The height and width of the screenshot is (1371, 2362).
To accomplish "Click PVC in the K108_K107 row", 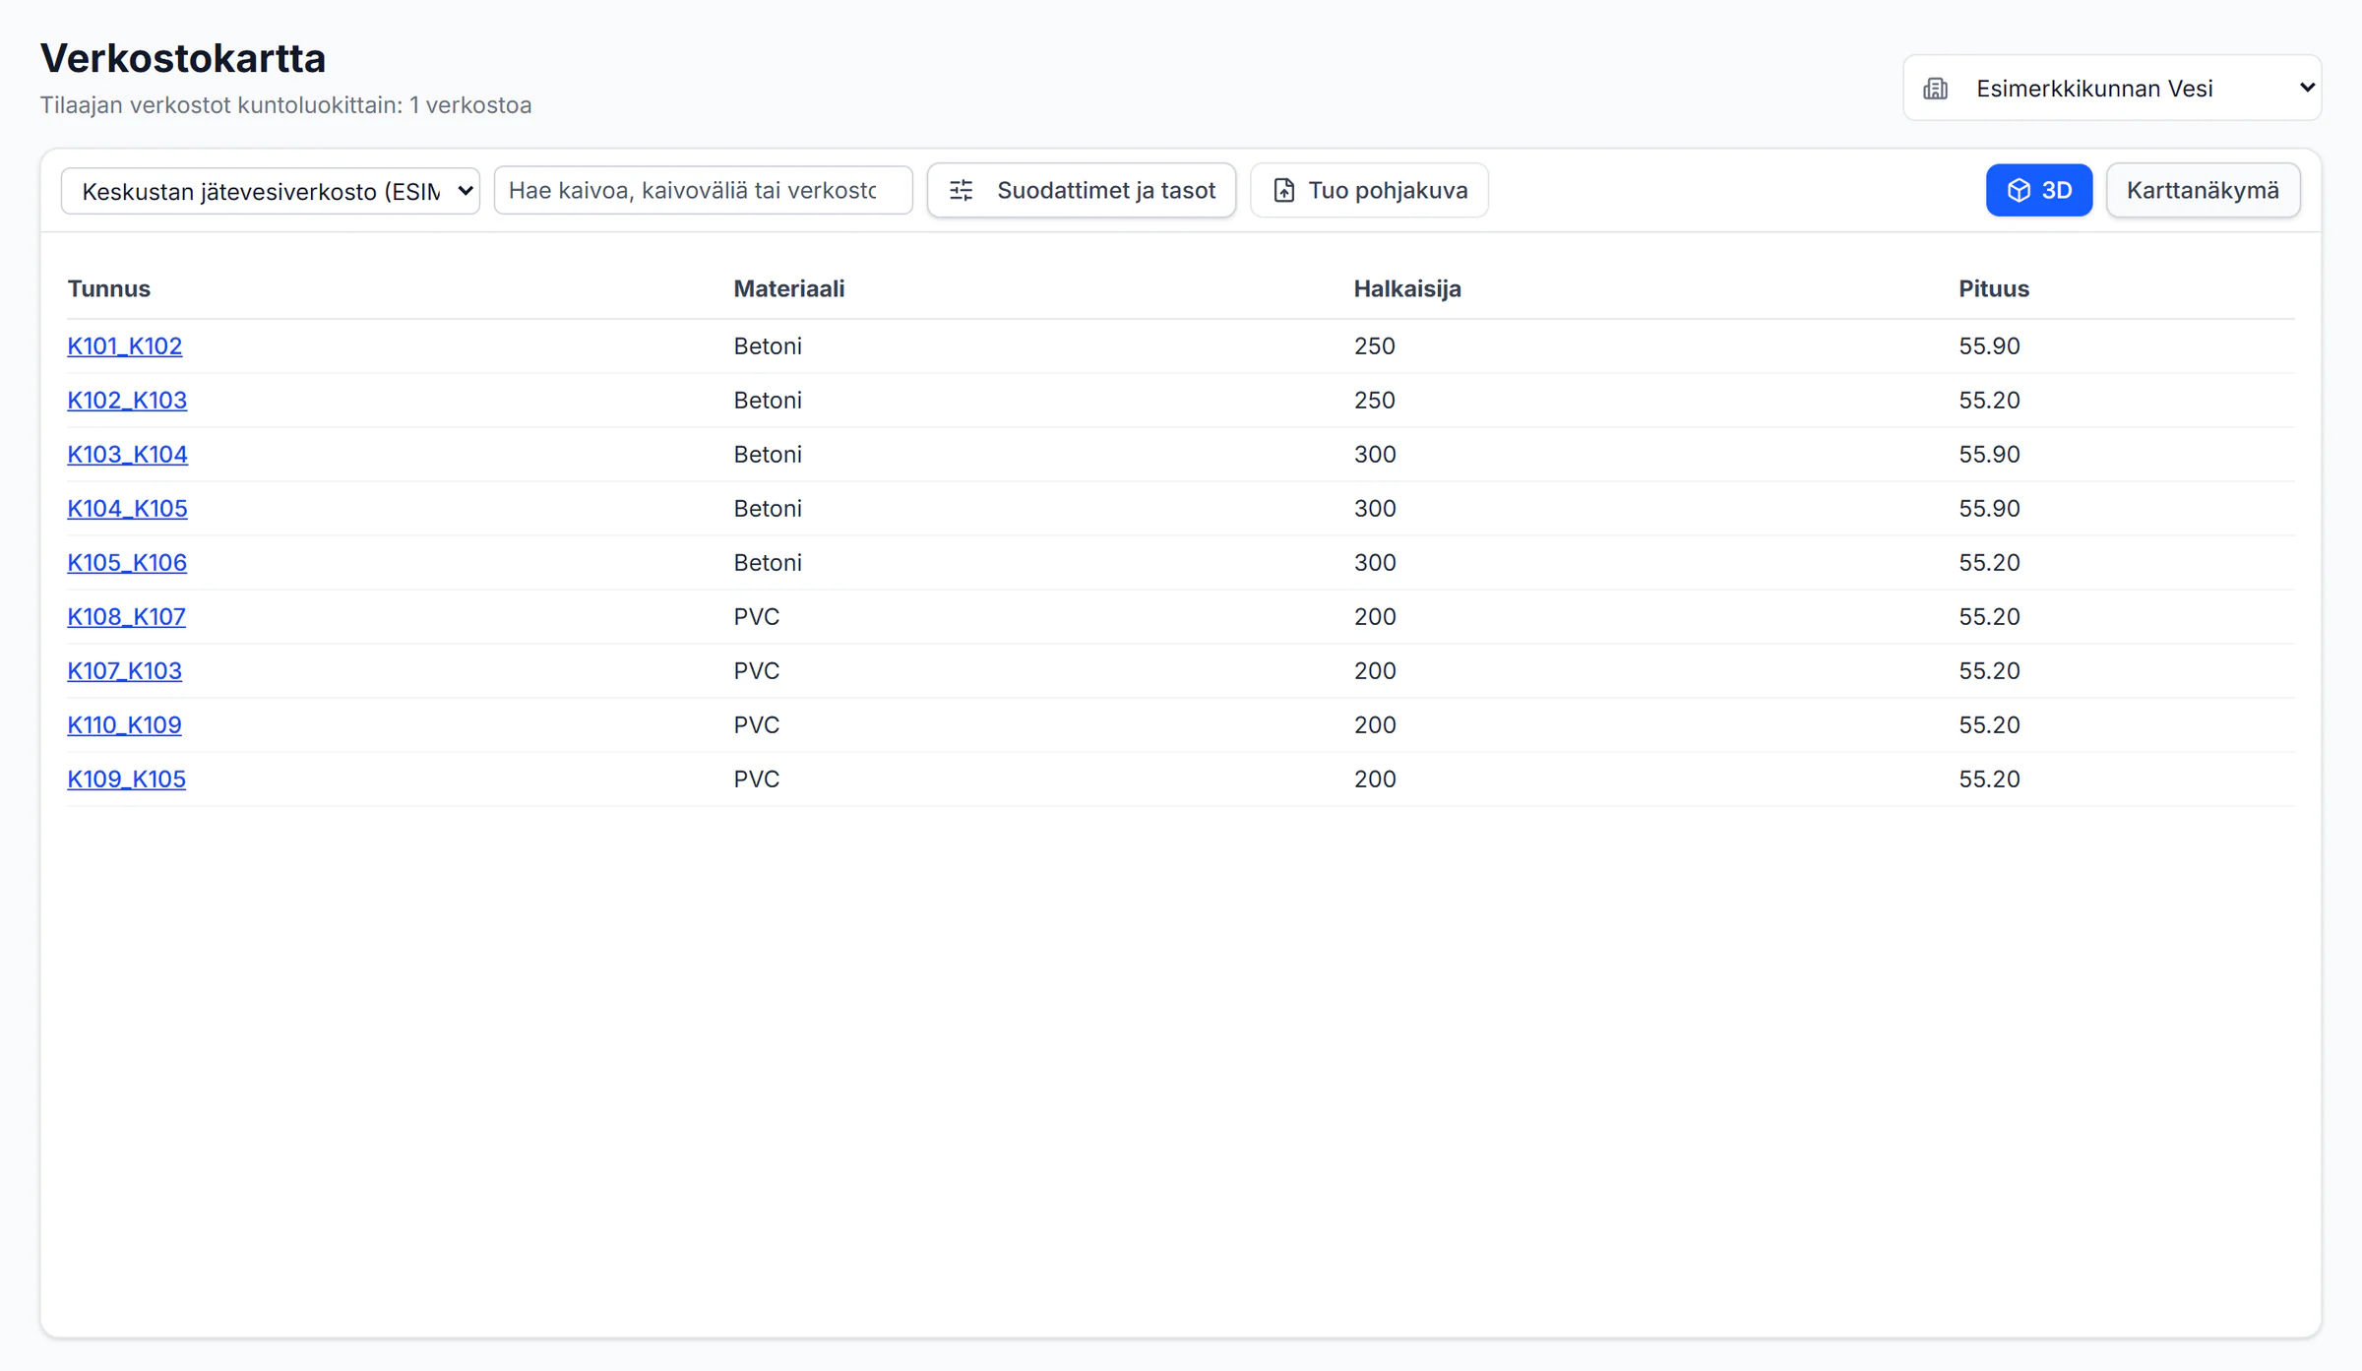I will click(756, 616).
